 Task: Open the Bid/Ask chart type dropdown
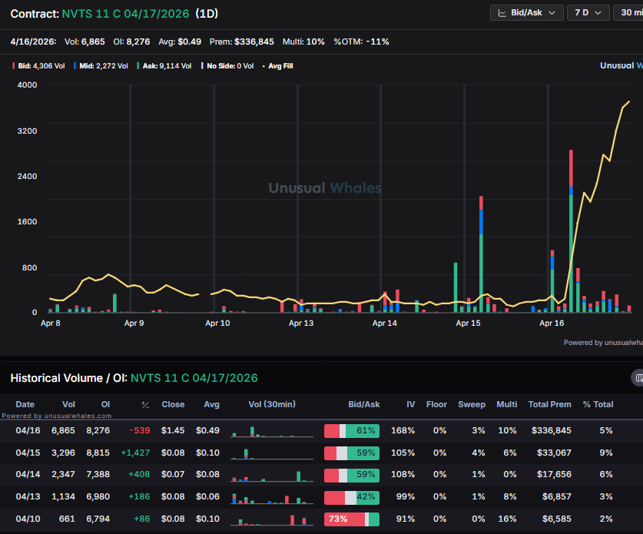tap(527, 12)
